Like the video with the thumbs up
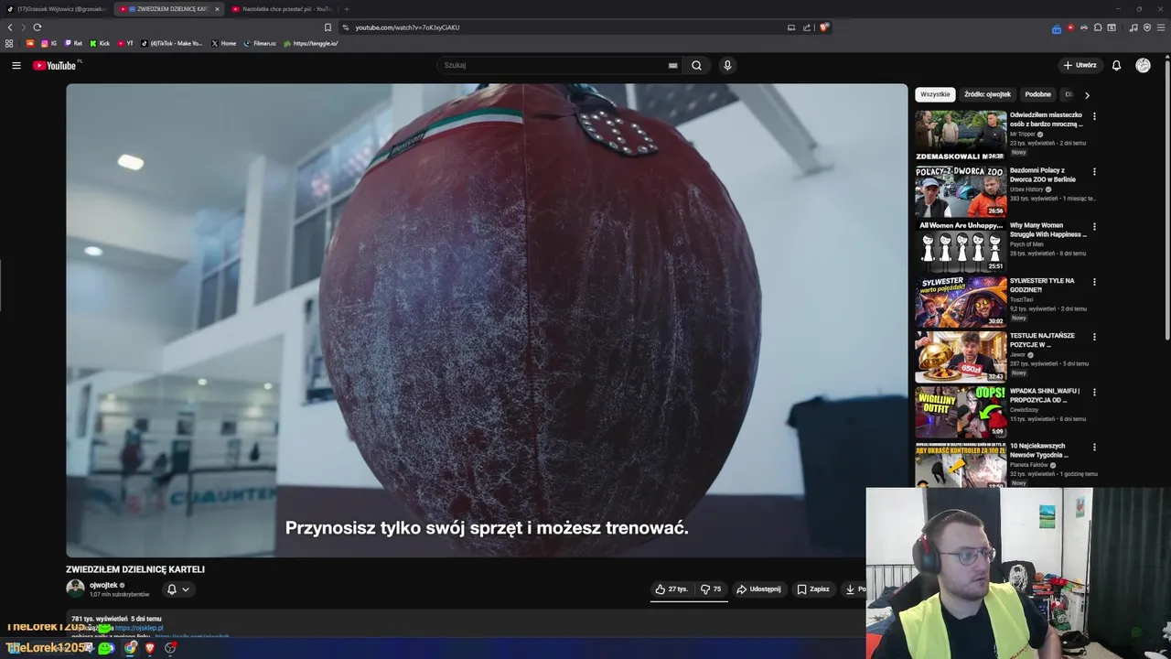This screenshot has width=1171, height=659. tap(671, 589)
